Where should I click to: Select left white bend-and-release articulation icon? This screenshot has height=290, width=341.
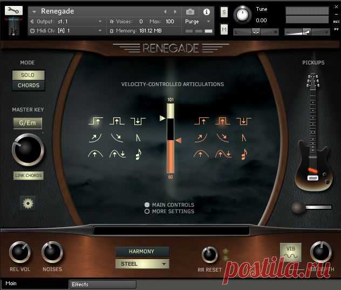[118, 154]
